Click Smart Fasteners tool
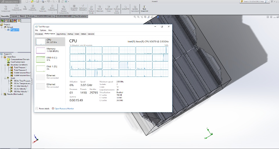The image size is (279, 149). [x=43, y=9]
